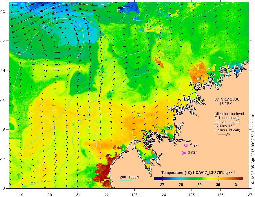
Task: Click longitude axis label 122
Action: coord(106,195)
